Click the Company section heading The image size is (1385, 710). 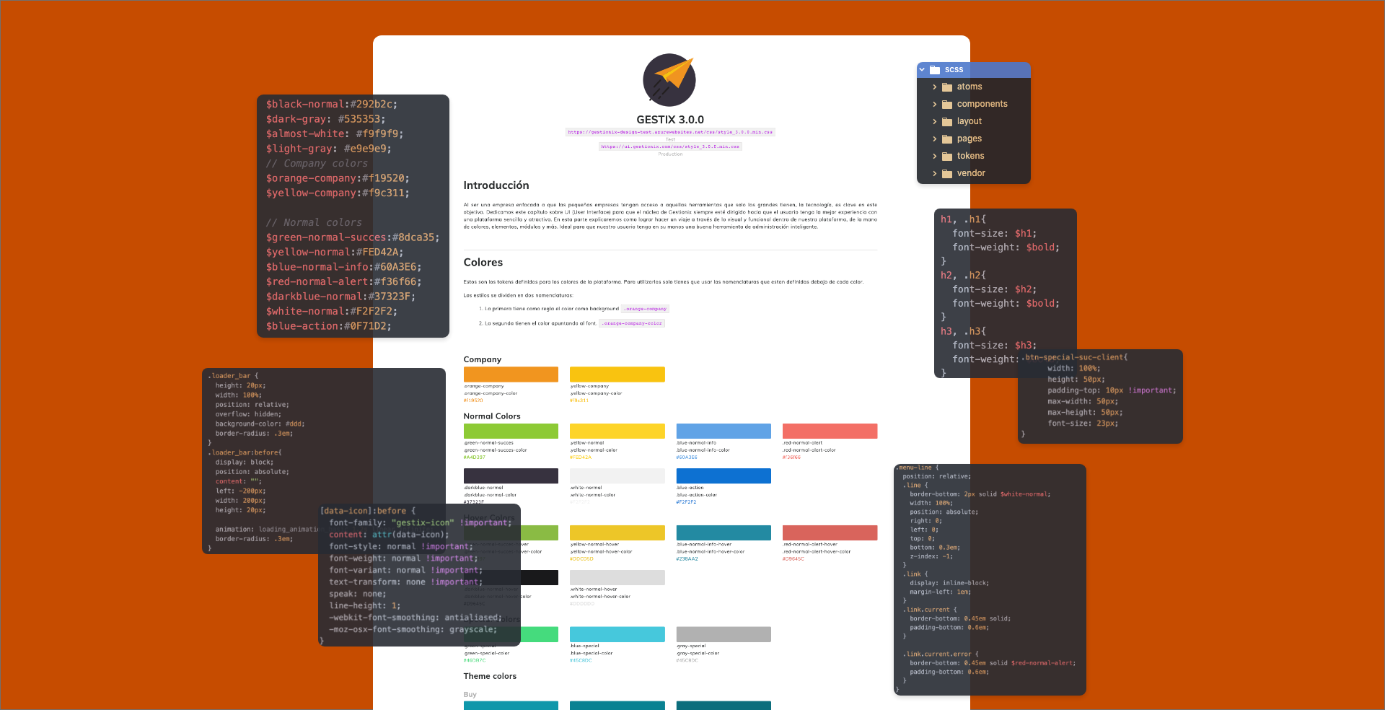(483, 359)
